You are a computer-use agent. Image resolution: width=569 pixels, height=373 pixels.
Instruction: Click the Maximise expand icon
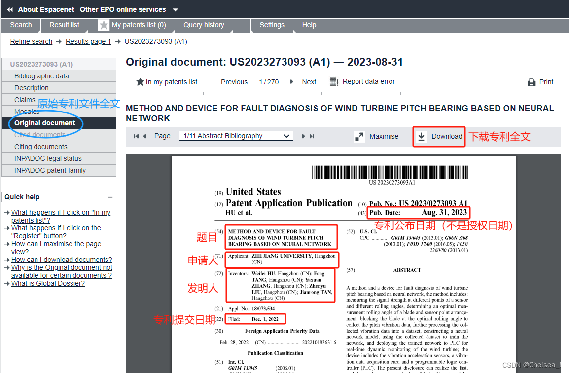click(x=359, y=137)
